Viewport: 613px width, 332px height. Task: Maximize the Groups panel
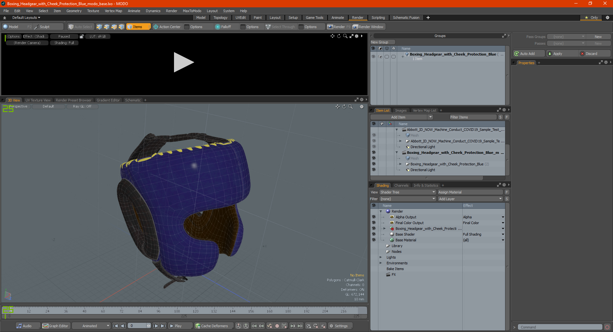504,36
